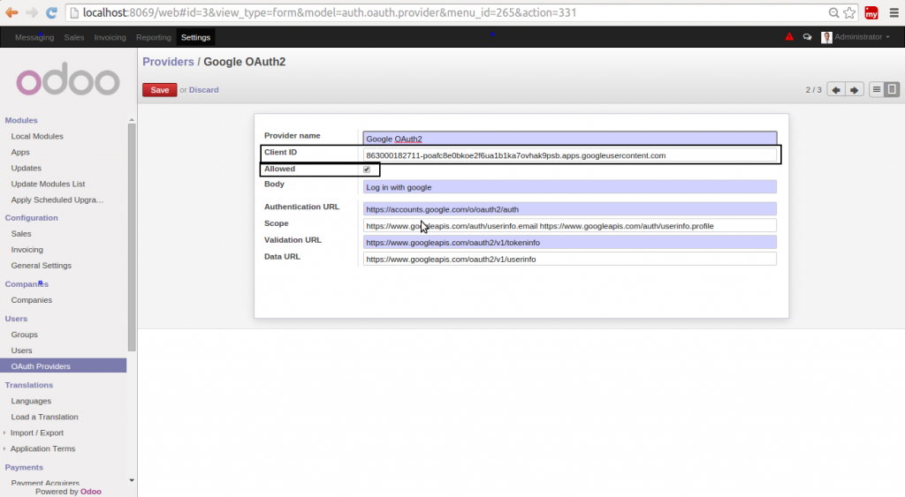The height and width of the screenshot is (497, 905).
Task: Click the red warning triangle icon
Action: [x=789, y=37]
